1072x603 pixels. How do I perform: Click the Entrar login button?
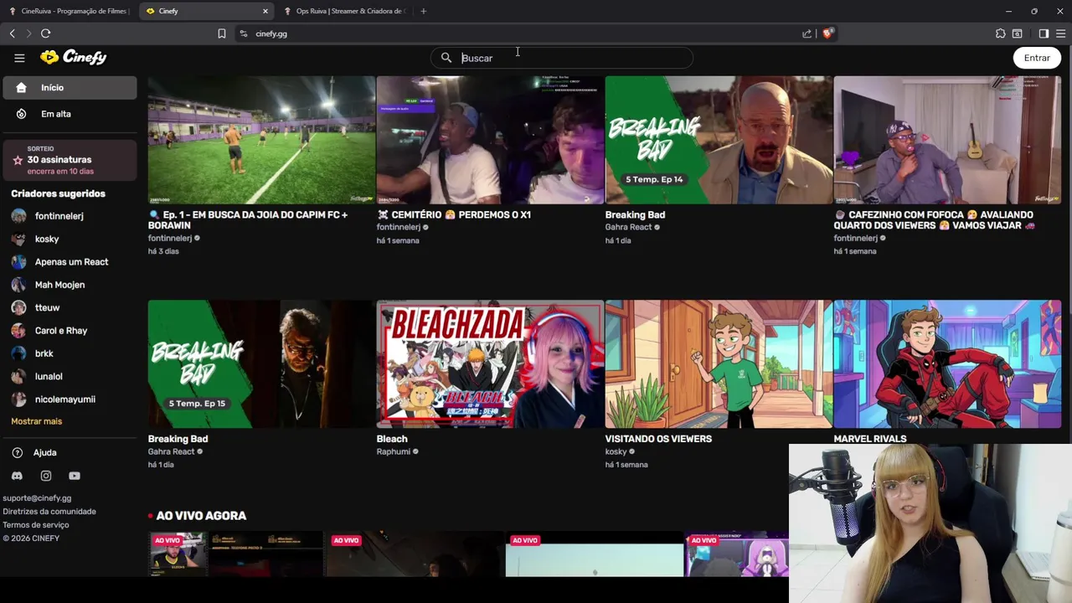pos(1037,58)
